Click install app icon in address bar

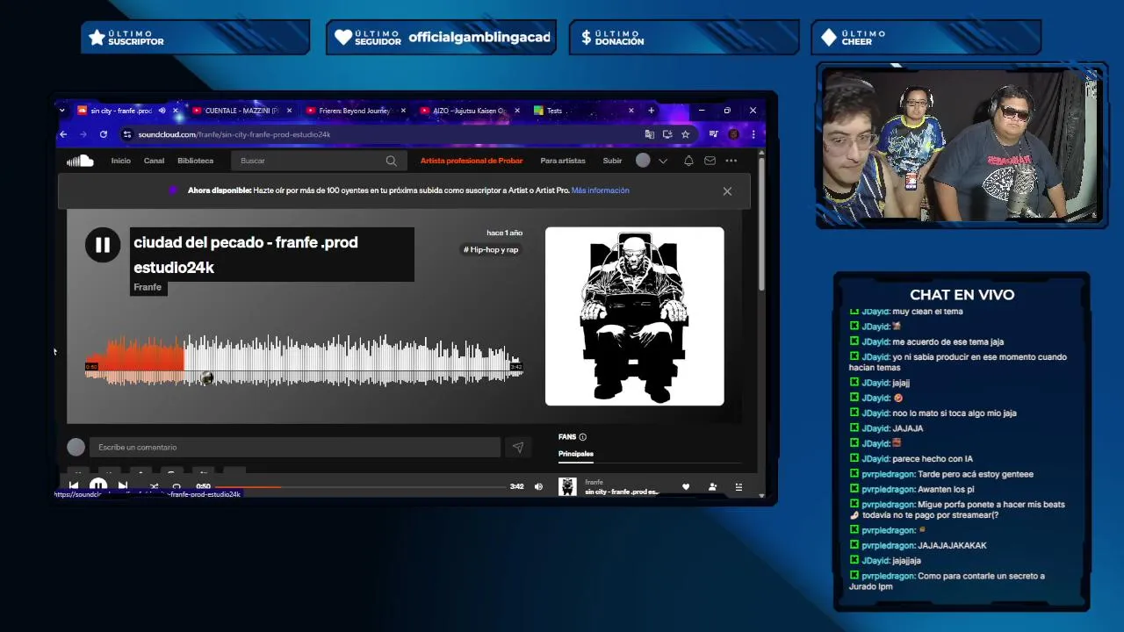[x=667, y=134]
